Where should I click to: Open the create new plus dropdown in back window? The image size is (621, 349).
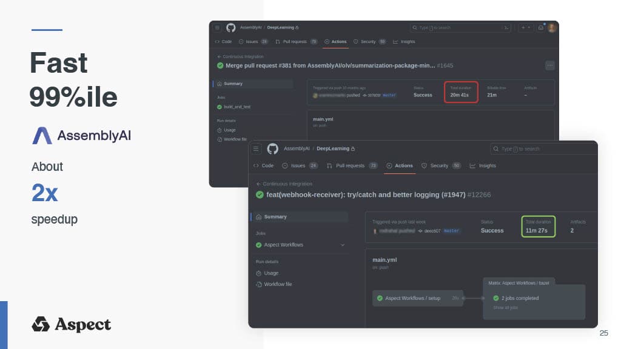pyautogui.click(x=526, y=28)
